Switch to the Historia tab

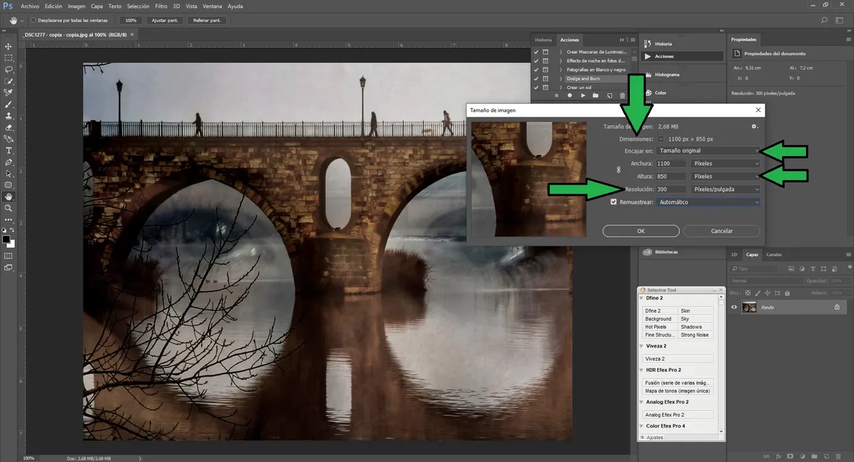[544, 40]
